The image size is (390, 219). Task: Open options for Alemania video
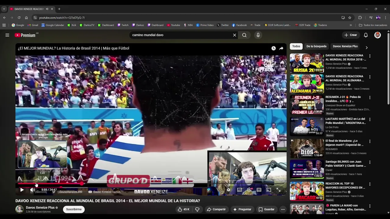tap(370, 77)
